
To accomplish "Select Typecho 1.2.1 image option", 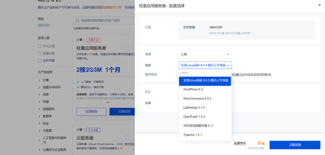I will click(x=192, y=135).
